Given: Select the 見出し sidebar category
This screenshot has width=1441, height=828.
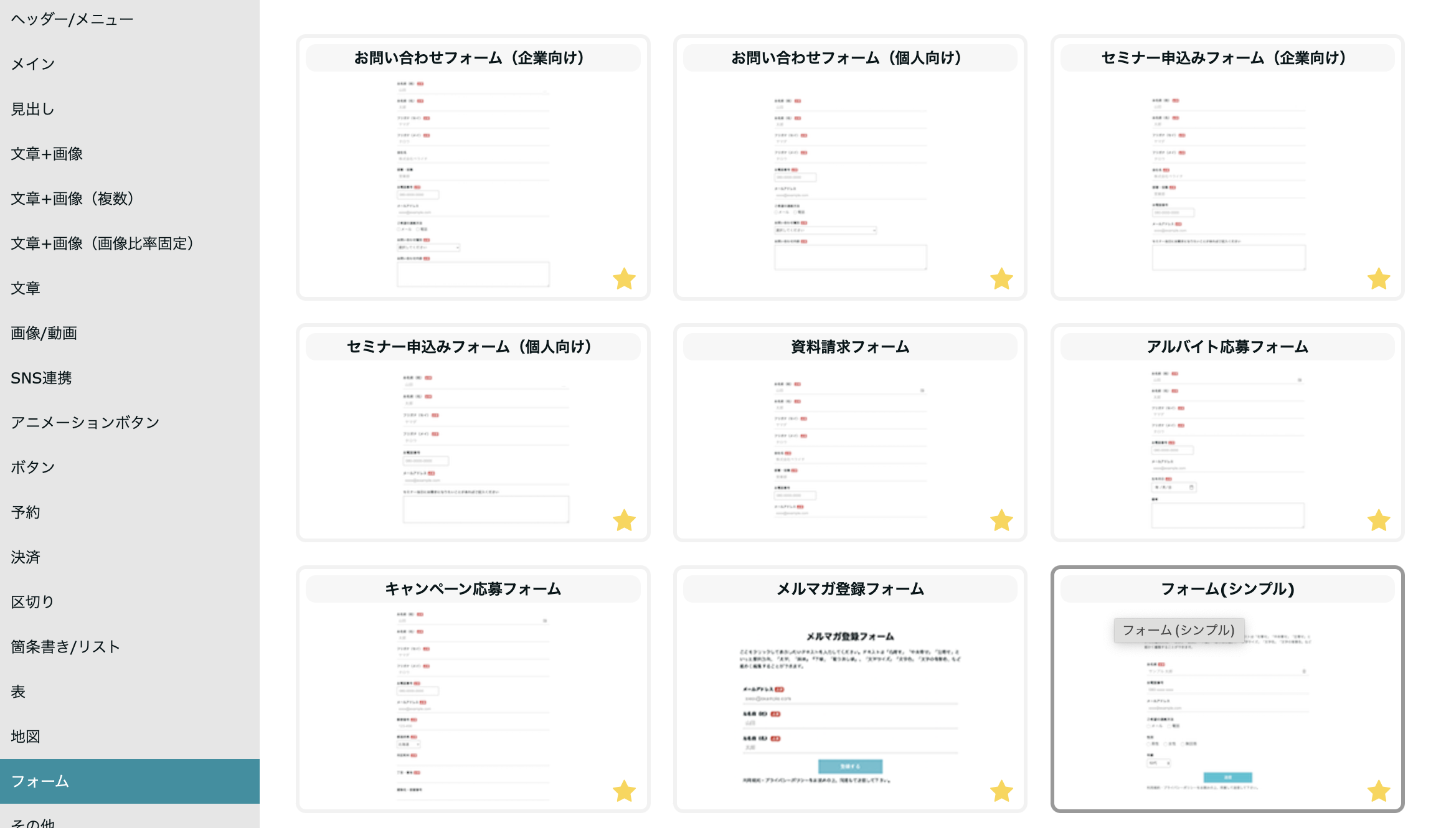Looking at the screenshot, I should 32,109.
